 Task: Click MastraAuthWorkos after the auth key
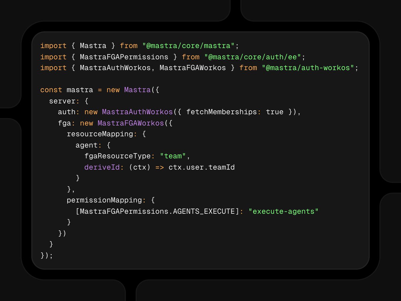[x=137, y=112]
